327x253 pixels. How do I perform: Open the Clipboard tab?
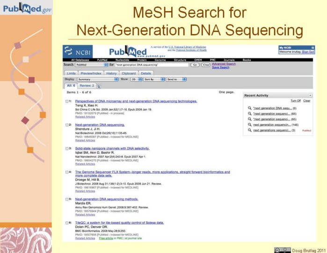[129, 73]
